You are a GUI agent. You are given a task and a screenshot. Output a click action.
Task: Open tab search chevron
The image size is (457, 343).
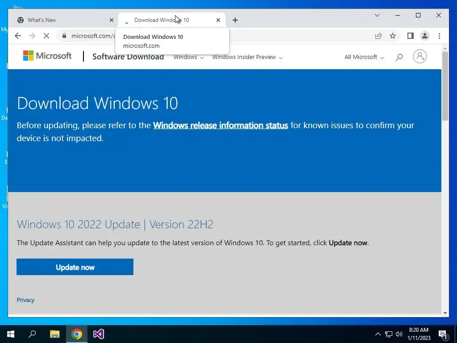(377, 15)
